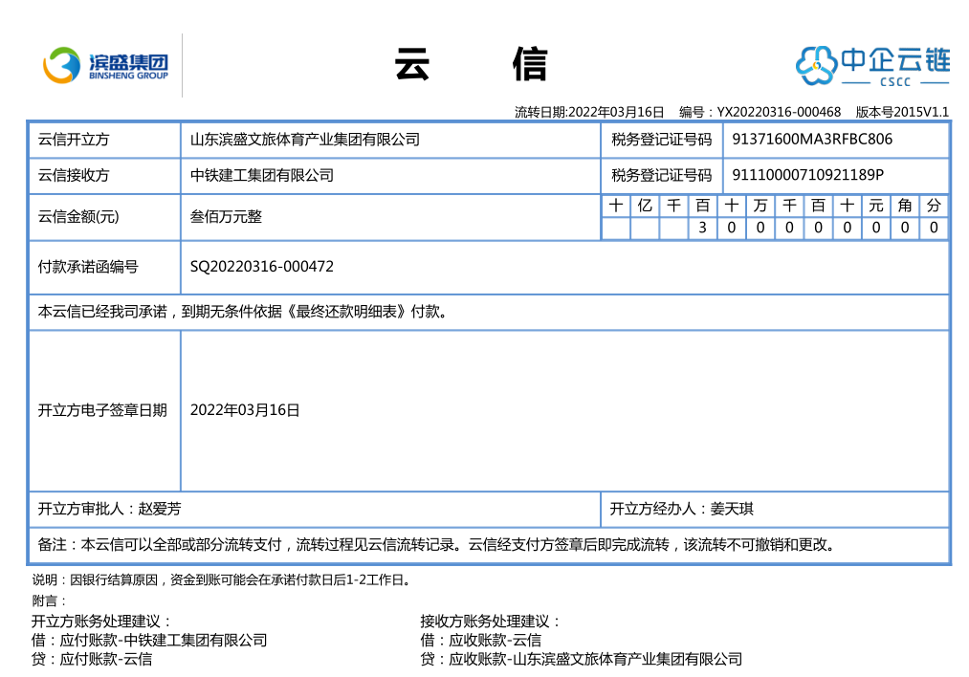Click the 亿 column header in amount grid

click(x=645, y=206)
